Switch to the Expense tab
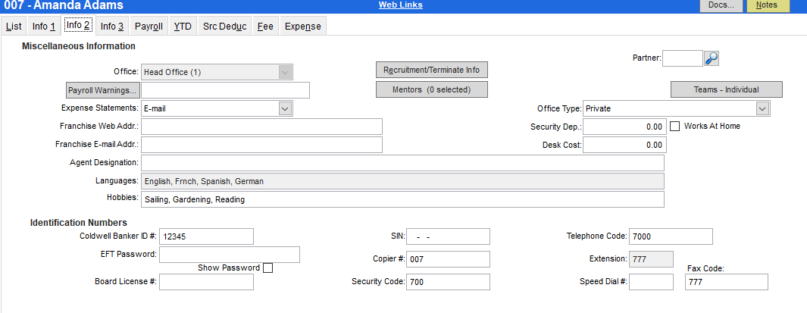Viewport: 807px width, 313px height. coord(302,27)
